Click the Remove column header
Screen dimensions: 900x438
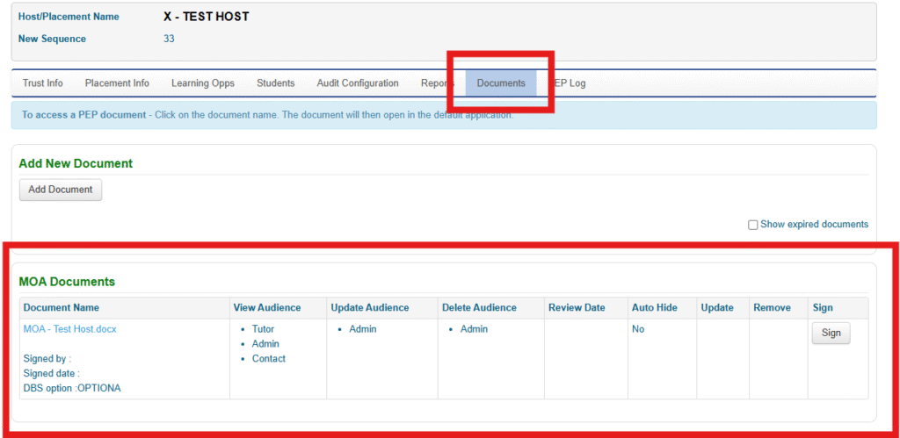click(770, 308)
